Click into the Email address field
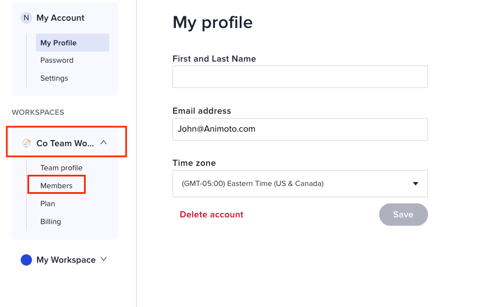 pos(300,129)
